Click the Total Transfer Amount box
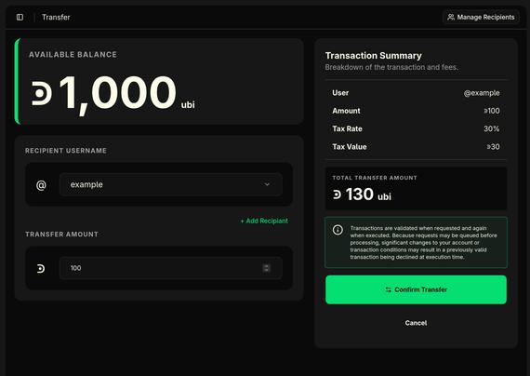 [x=416, y=188]
